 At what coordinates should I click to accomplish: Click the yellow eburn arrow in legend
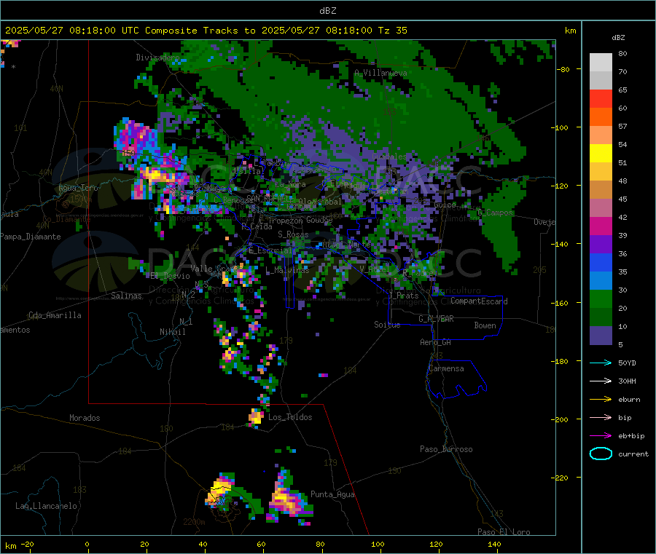click(601, 400)
